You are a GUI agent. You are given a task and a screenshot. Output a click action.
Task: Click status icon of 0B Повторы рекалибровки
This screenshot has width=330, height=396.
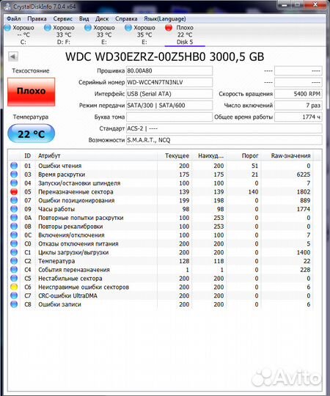14,227
